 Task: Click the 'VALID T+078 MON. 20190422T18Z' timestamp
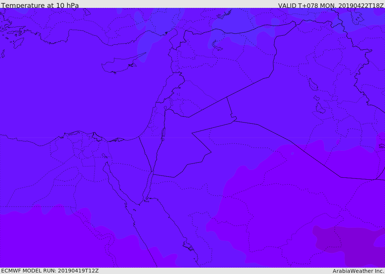(x=331, y=5)
